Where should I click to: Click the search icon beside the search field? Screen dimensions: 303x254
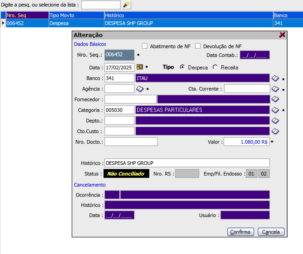click(127, 5)
